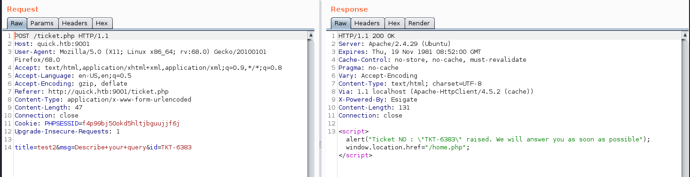Click the X-Powered-By: Esigate line
Image resolution: width=690 pixels, height=177 pixels.
(x=377, y=99)
